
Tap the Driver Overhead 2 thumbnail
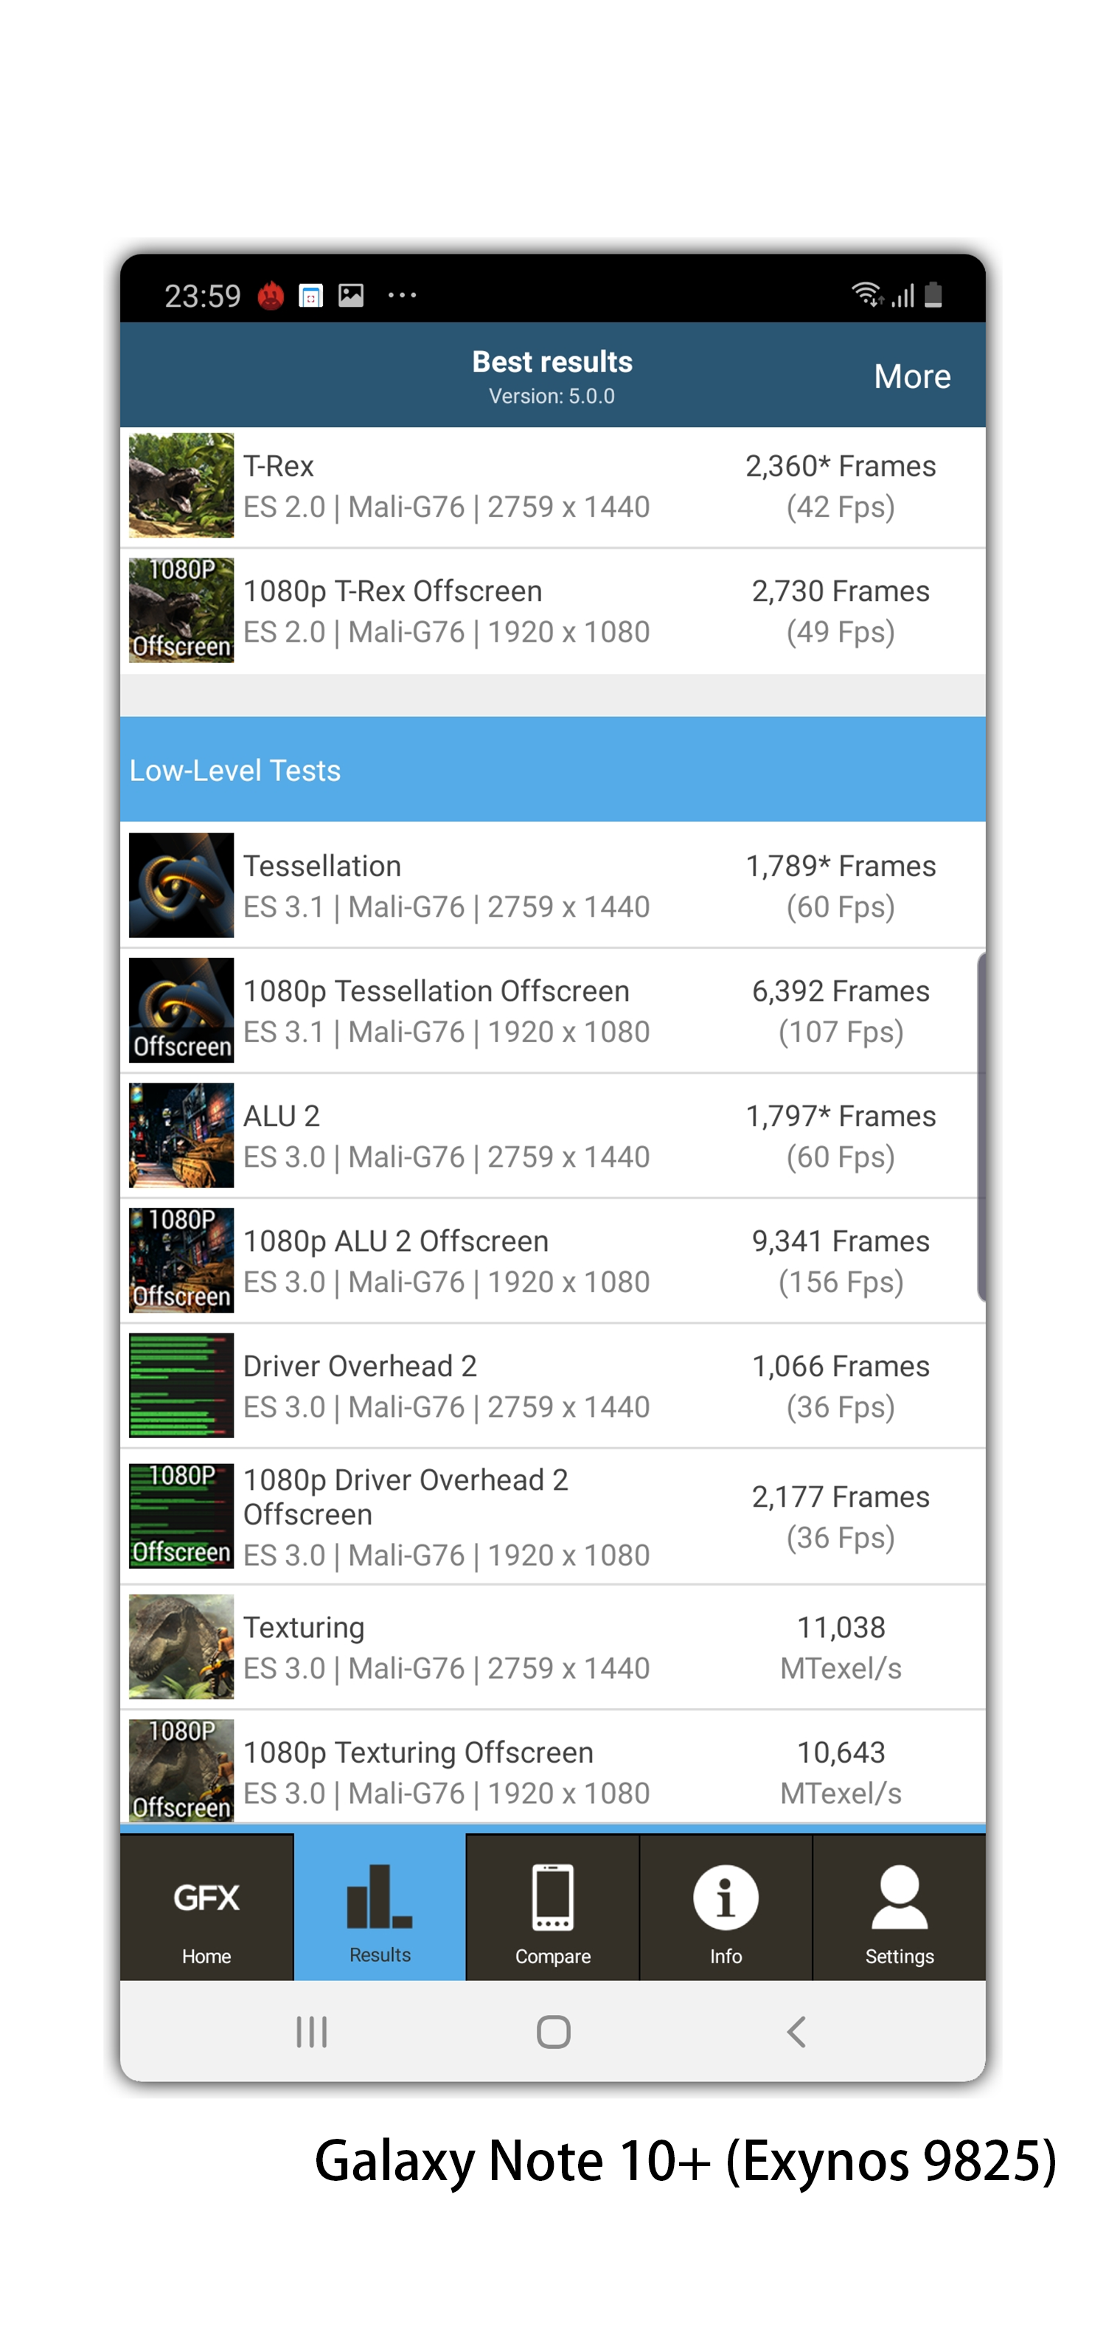click(181, 1386)
